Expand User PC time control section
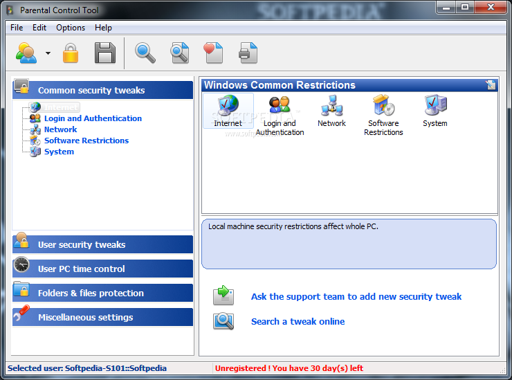The width and height of the screenshot is (512, 380). click(x=103, y=269)
